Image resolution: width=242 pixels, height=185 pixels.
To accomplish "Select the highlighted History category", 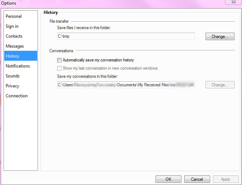I will click(13, 56).
